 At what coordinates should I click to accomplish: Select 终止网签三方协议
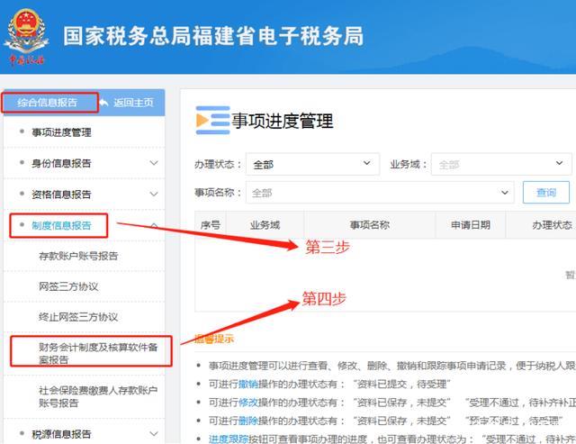pos(78,317)
